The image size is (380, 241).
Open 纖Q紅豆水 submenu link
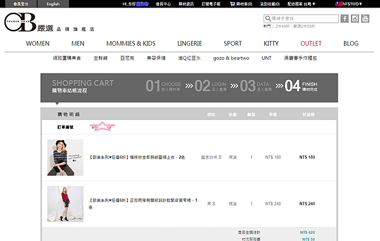[x=189, y=58]
